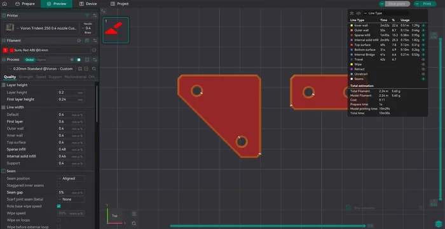Image resolution: width=445 pixels, height=229 pixels.
Task: Open printer preset settings icon
Action: pos(95,16)
